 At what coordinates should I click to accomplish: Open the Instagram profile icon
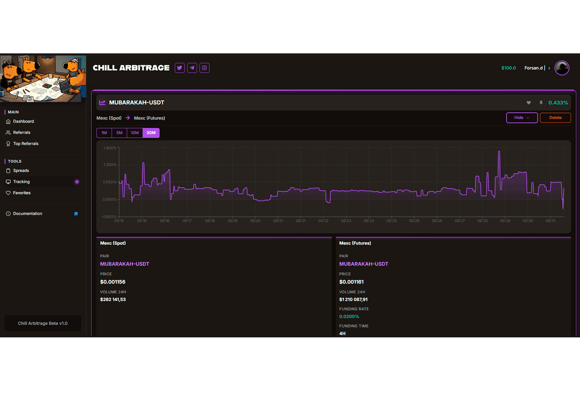(x=204, y=68)
